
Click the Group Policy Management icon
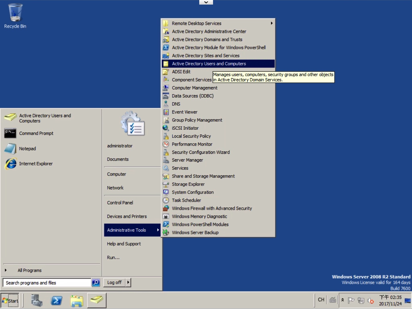(166, 120)
